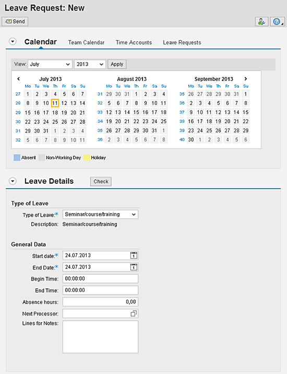Go to next month arrow
Screen dimensions: 287x374
(x=246, y=79)
